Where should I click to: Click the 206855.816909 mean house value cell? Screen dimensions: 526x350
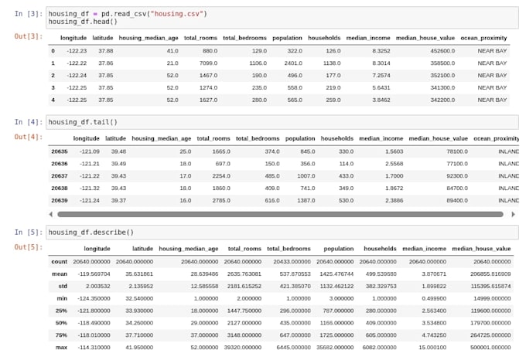coord(490,274)
